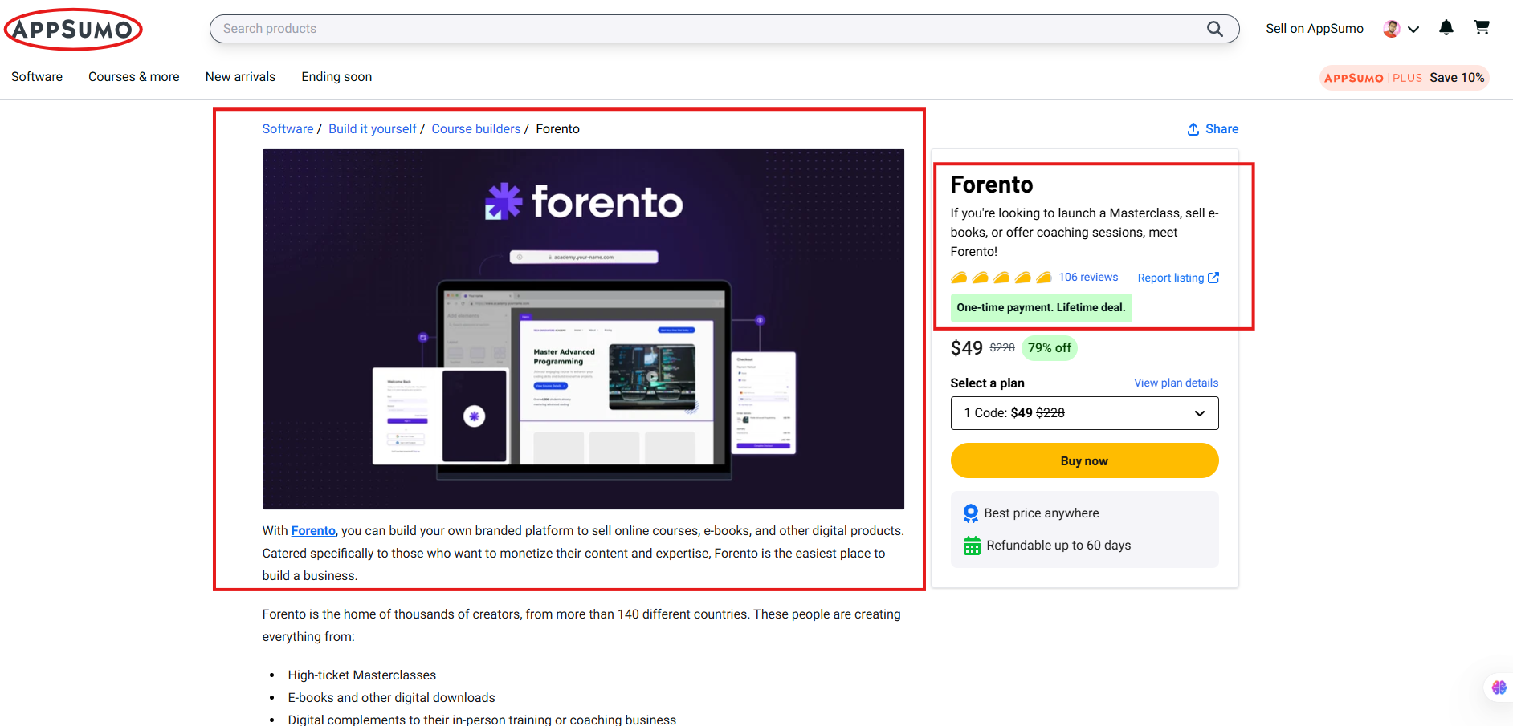Click the star rating tacos
The width and height of the screenshot is (1513, 726).
click(1001, 278)
